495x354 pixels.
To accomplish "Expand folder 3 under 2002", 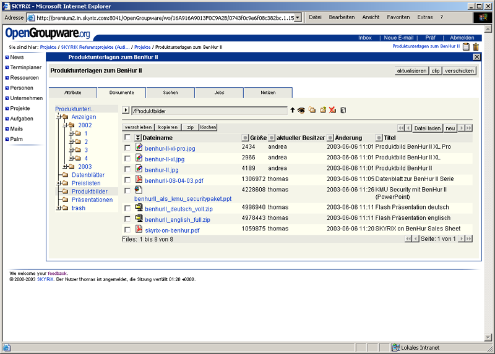I will point(71,150).
